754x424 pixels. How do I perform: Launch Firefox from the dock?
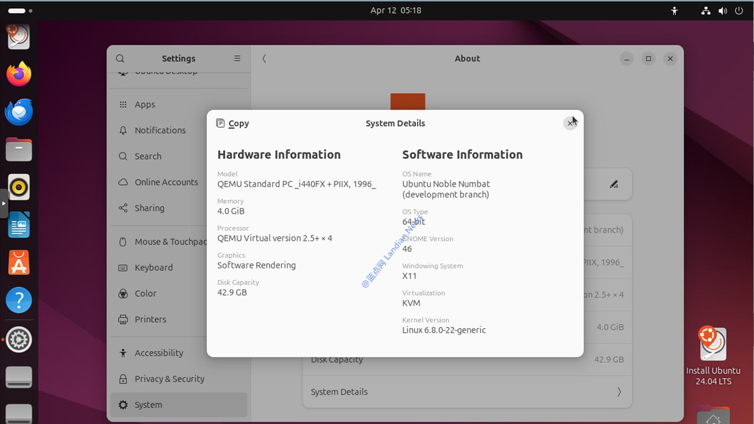click(19, 74)
